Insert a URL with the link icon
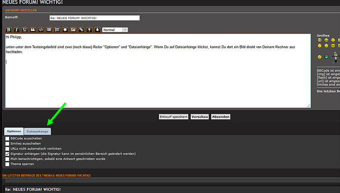 coord(81,30)
